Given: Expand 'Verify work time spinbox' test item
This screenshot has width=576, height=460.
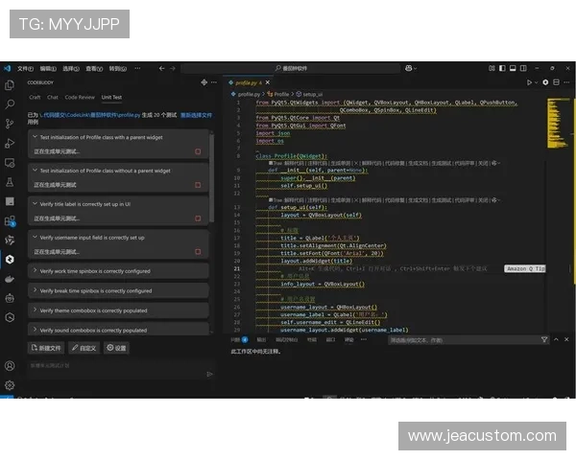Looking at the screenshot, I should coord(34,271).
